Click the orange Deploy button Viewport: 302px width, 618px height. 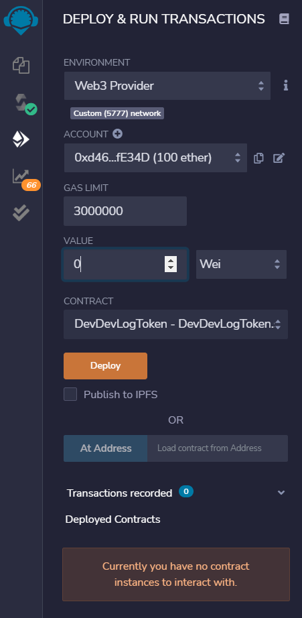106,366
